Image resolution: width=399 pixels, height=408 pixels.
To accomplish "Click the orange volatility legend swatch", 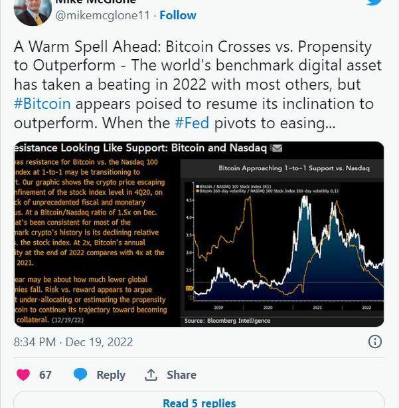I will (x=198, y=191).
